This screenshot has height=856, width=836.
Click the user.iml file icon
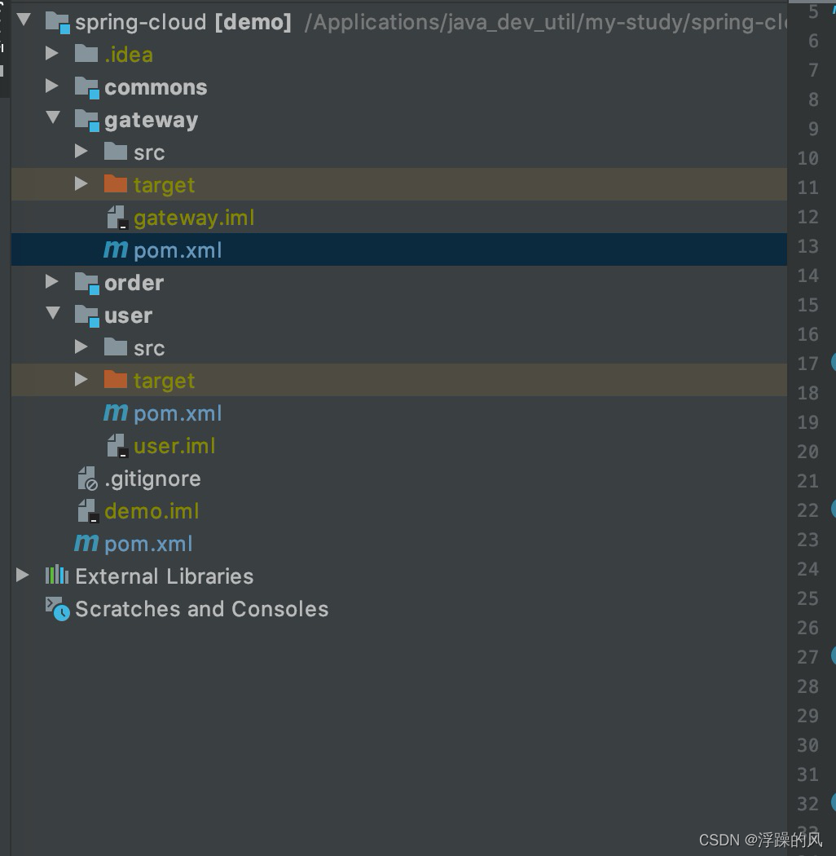point(117,445)
